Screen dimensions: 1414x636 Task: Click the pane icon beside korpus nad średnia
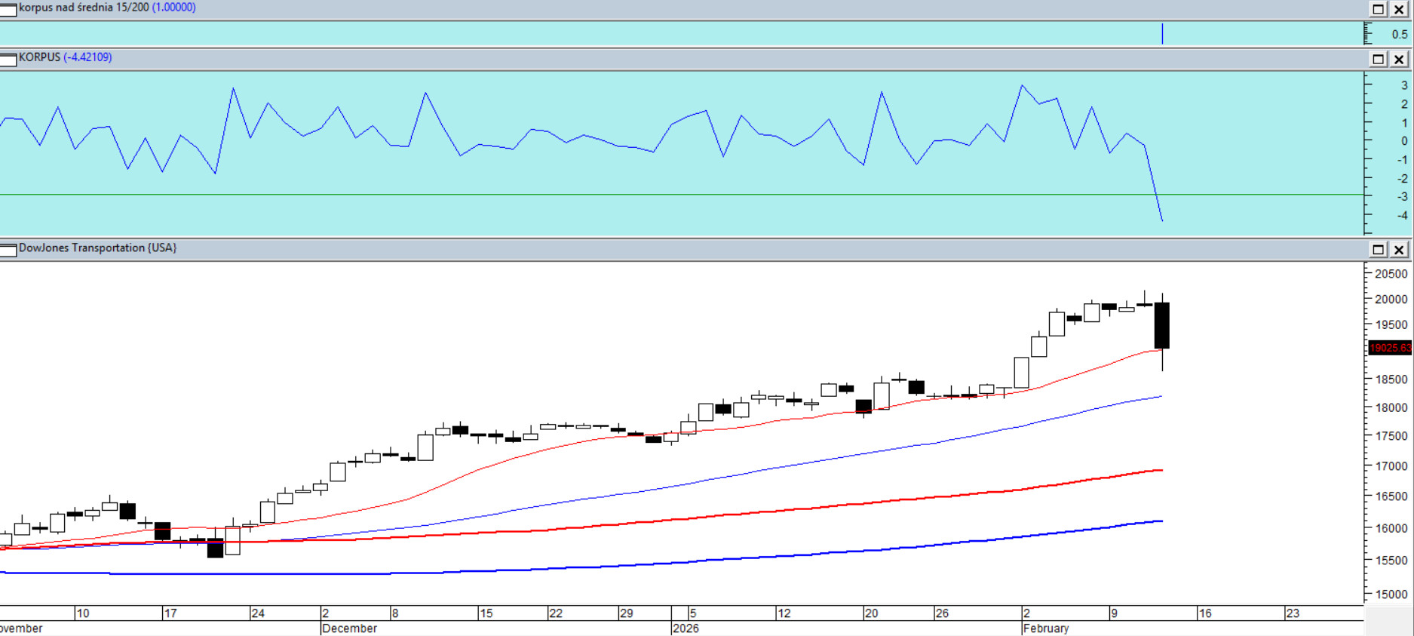8,9
